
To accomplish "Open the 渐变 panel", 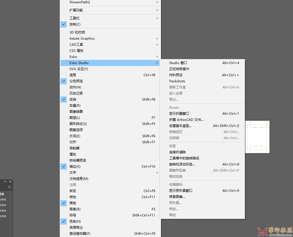I will click(110, 191).
